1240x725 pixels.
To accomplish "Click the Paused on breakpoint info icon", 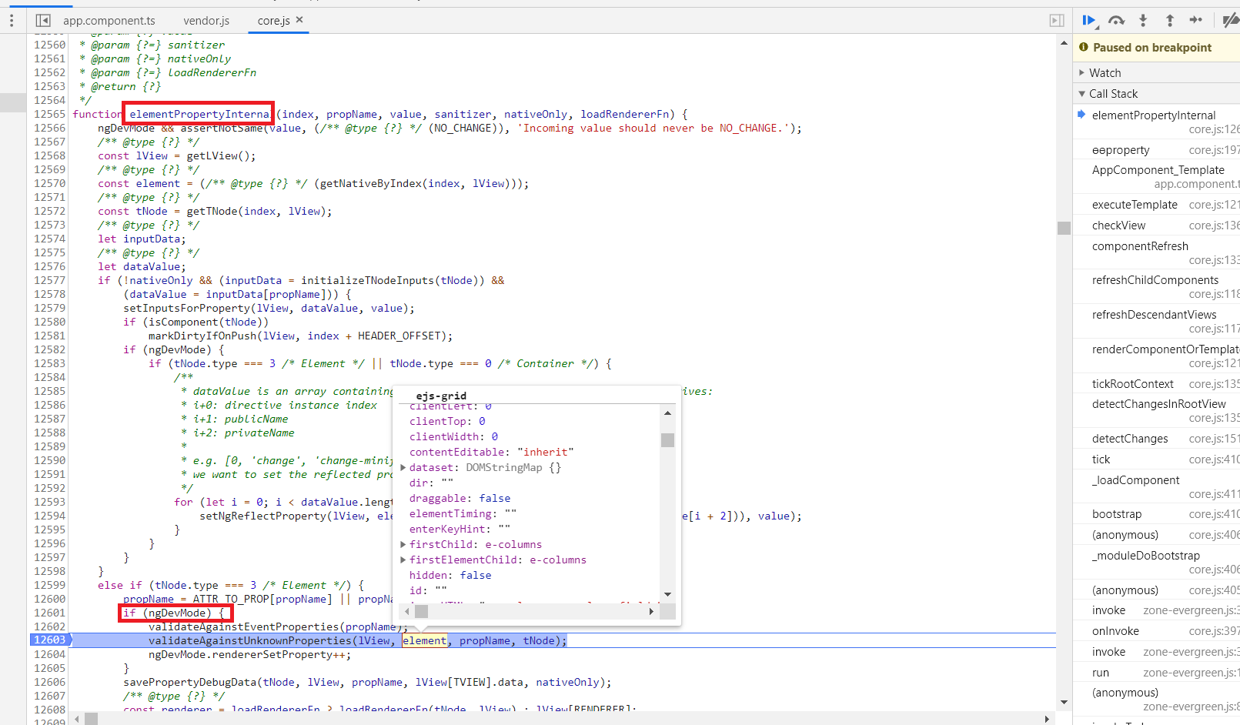I will point(1085,47).
